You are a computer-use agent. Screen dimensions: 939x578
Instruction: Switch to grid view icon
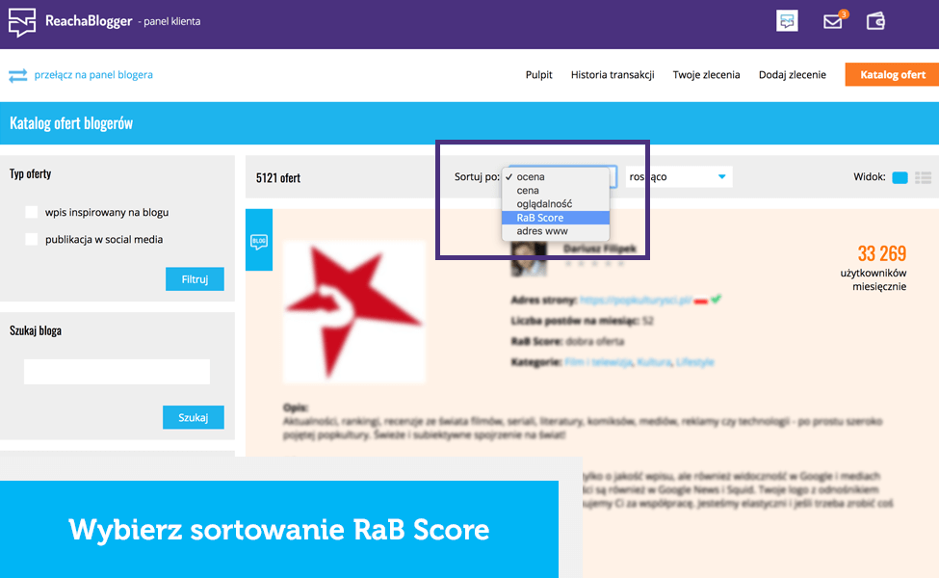point(900,177)
